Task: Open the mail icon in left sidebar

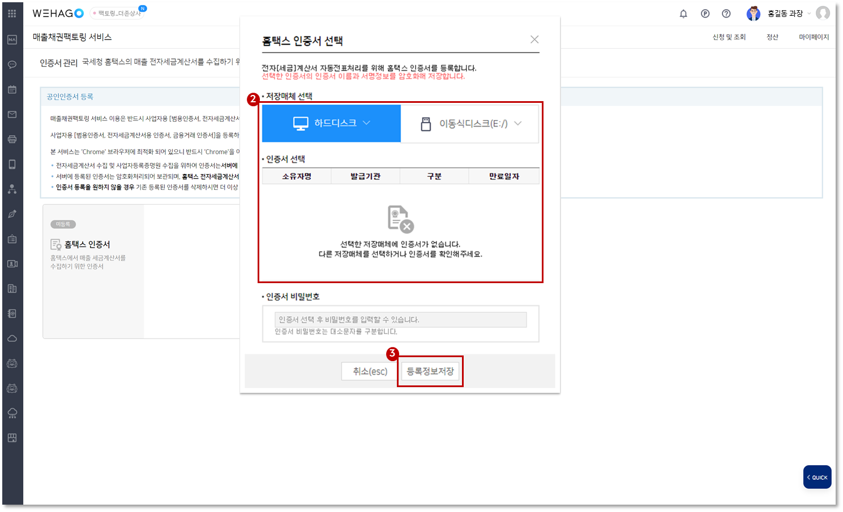Action: pos(12,114)
